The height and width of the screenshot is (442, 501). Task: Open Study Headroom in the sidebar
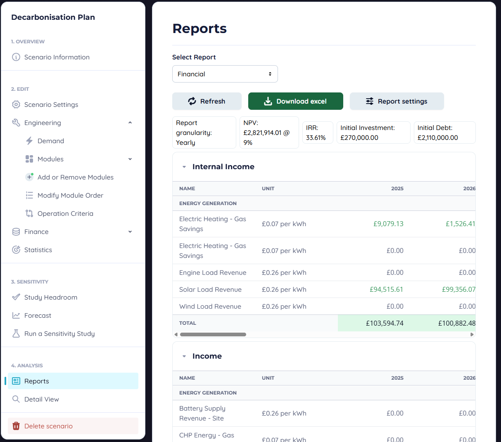click(50, 298)
